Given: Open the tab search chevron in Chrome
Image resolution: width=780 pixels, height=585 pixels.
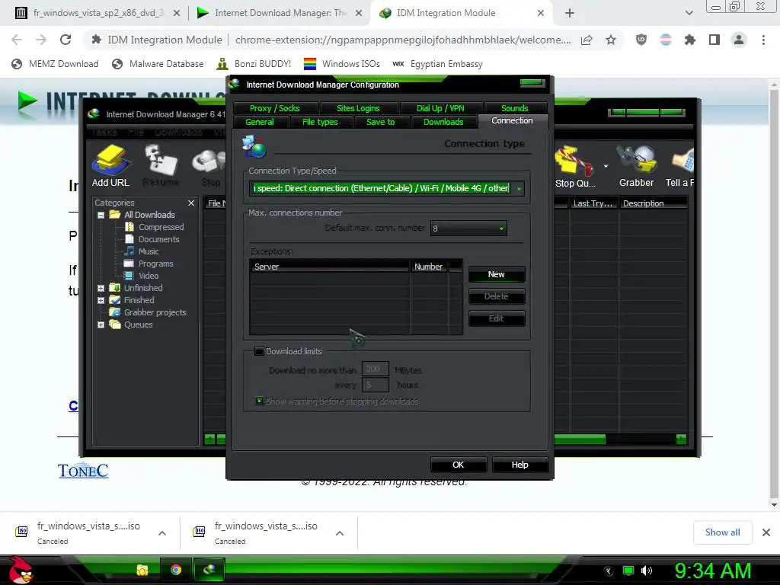Looking at the screenshot, I should click(x=689, y=13).
